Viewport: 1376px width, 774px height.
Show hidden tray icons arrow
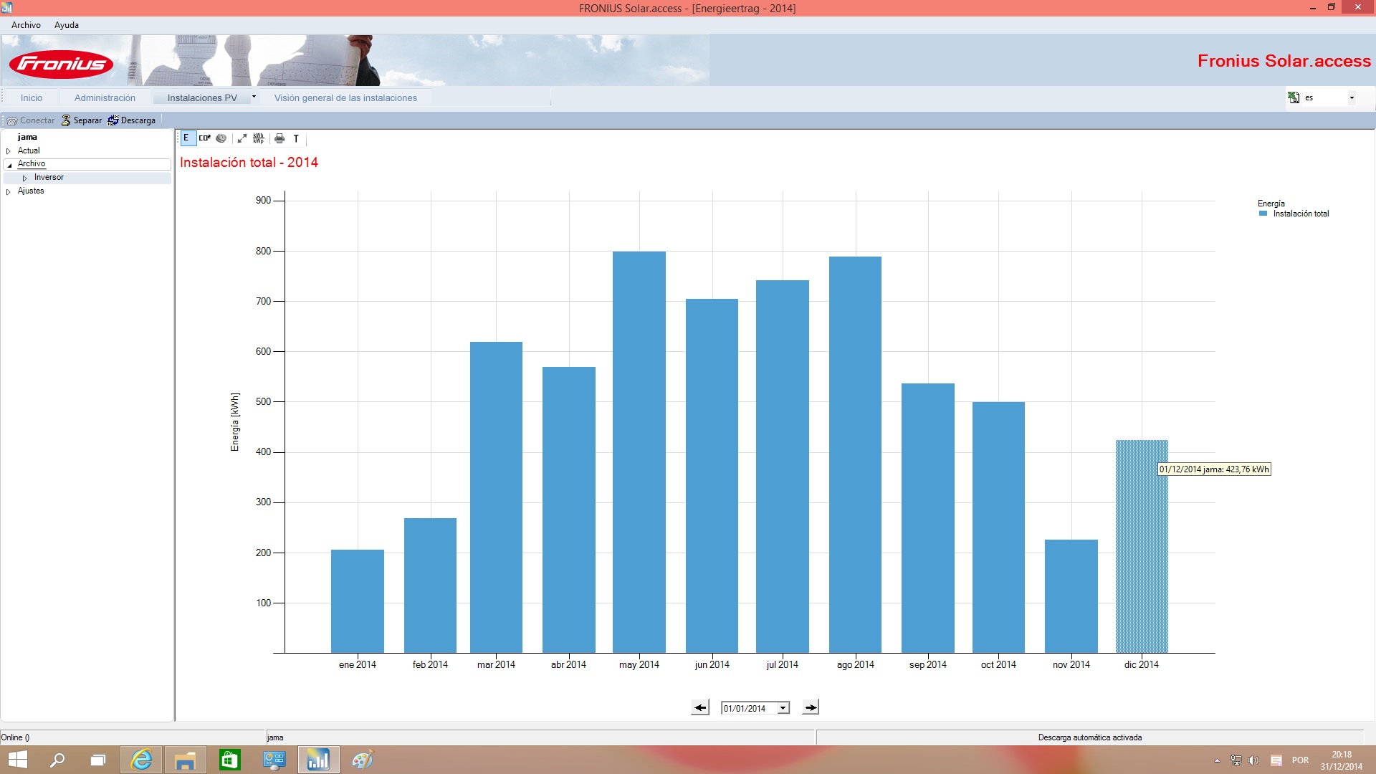coord(1217,760)
